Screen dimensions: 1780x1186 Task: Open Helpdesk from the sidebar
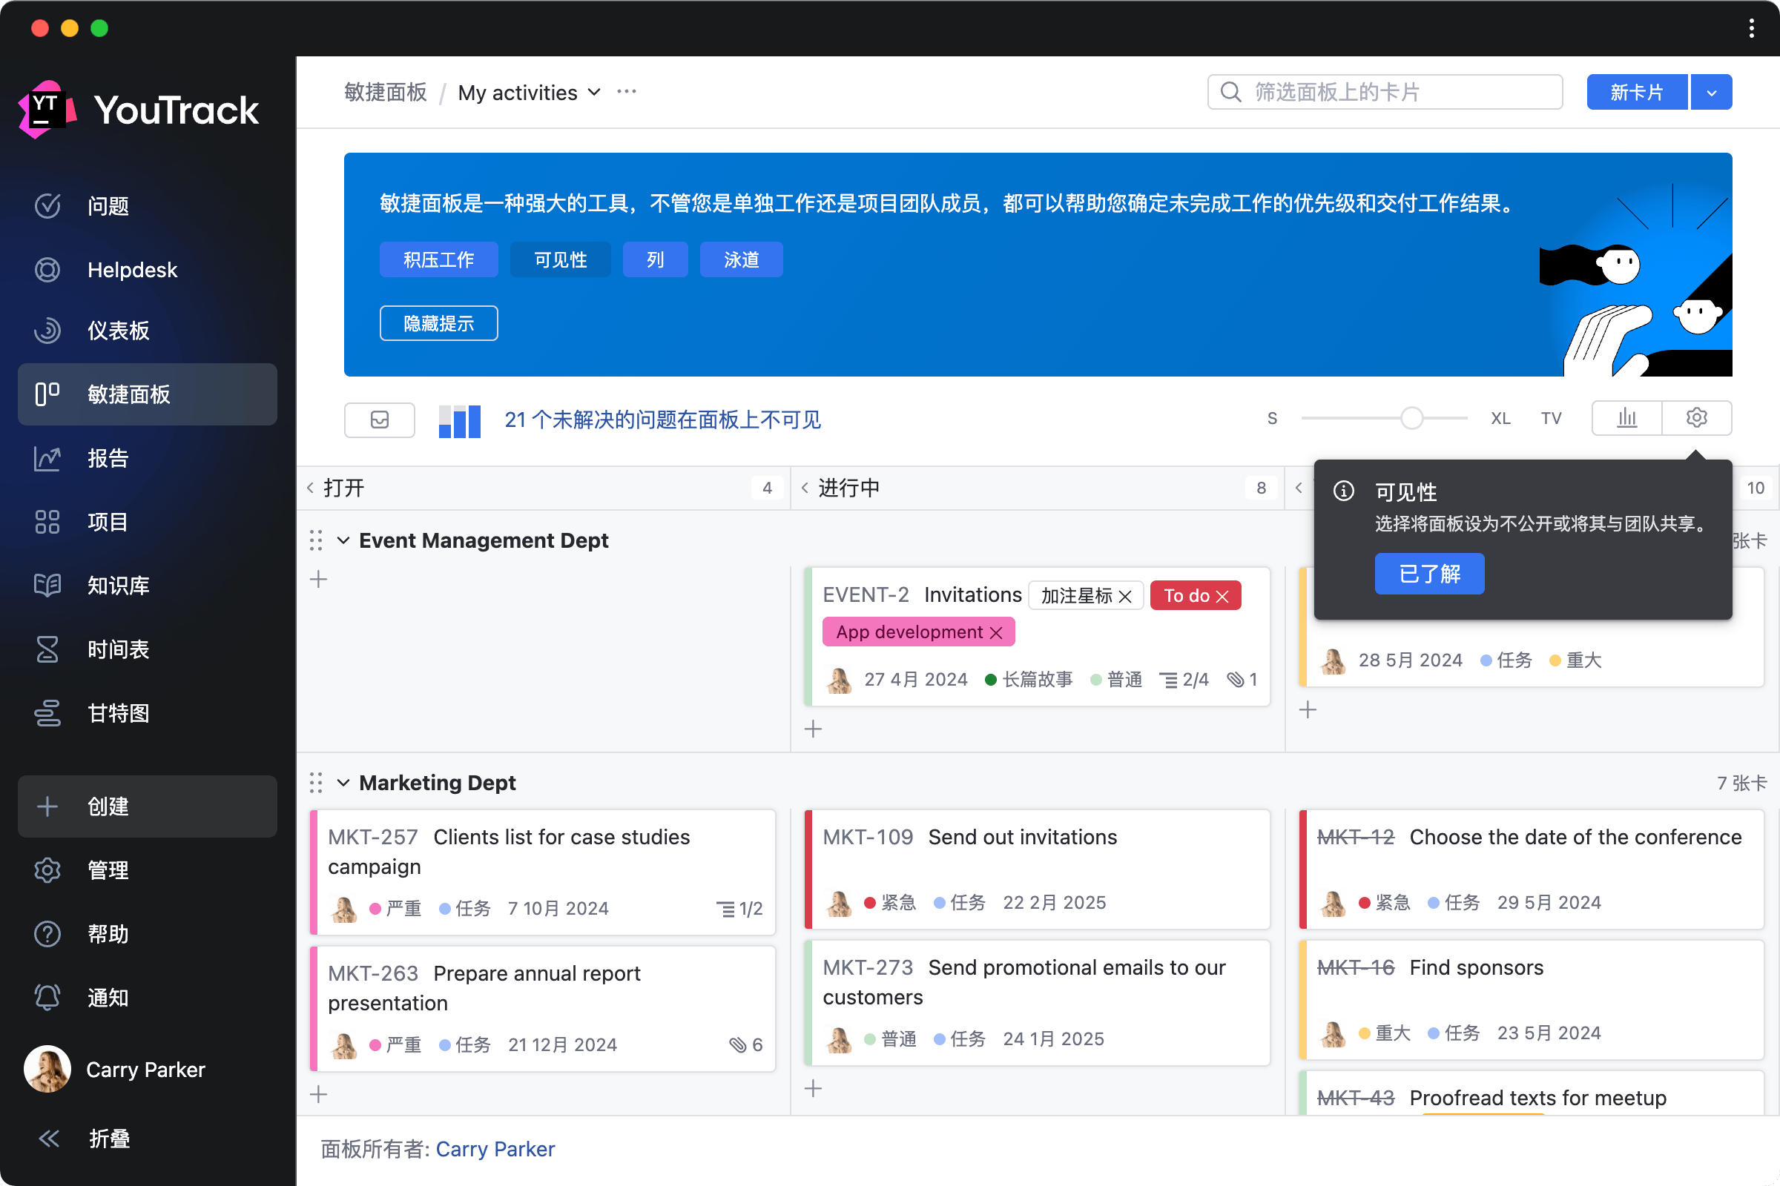[132, 270]
